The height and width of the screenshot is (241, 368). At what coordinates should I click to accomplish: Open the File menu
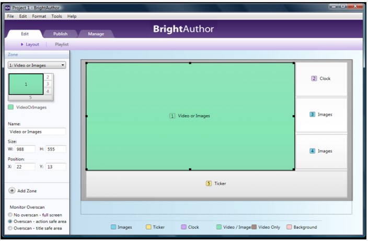[10, 16]
